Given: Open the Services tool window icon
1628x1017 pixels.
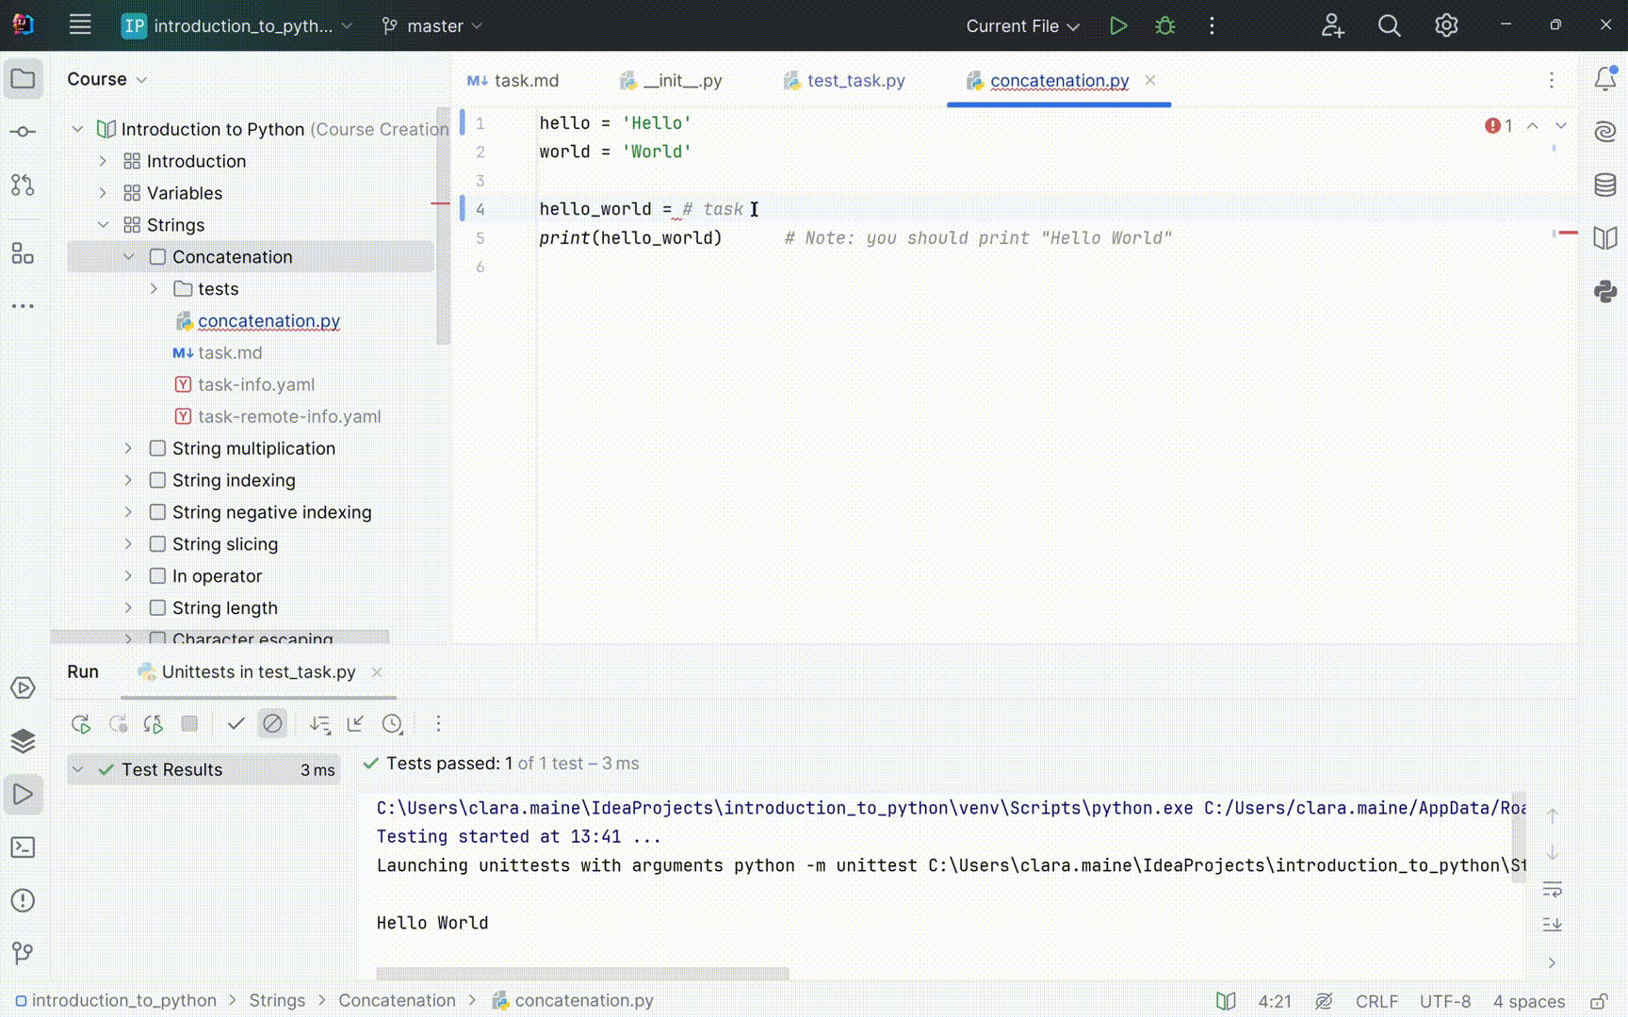Looking at the screenshot, I should [x=24, y=687].
